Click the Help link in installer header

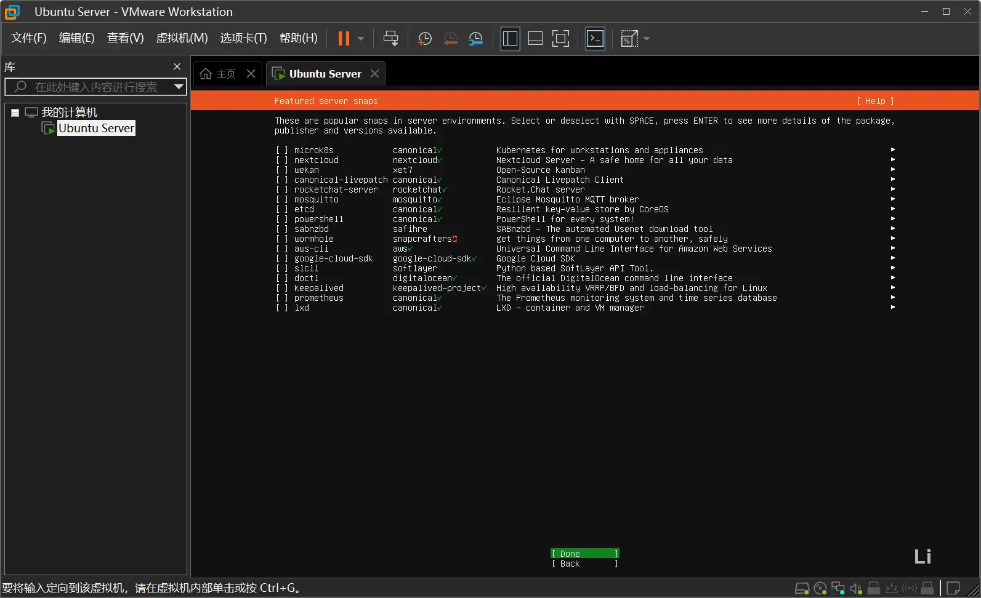875,101
